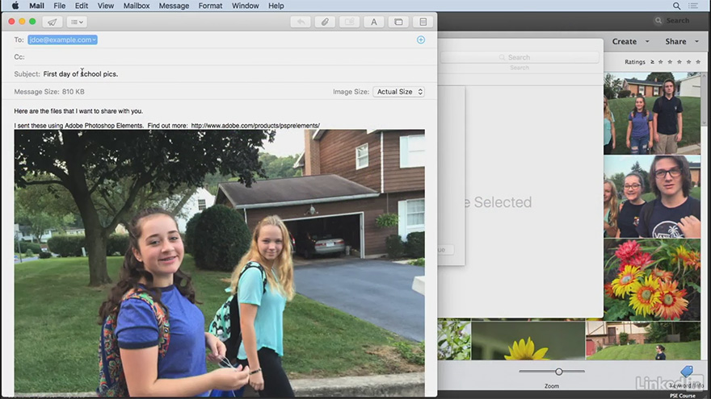711x399 pixels.
Task: Set the rating filter to one star
Action: tap(661, 61)
